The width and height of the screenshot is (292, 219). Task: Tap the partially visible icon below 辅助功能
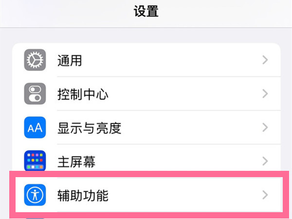point(35,217)
